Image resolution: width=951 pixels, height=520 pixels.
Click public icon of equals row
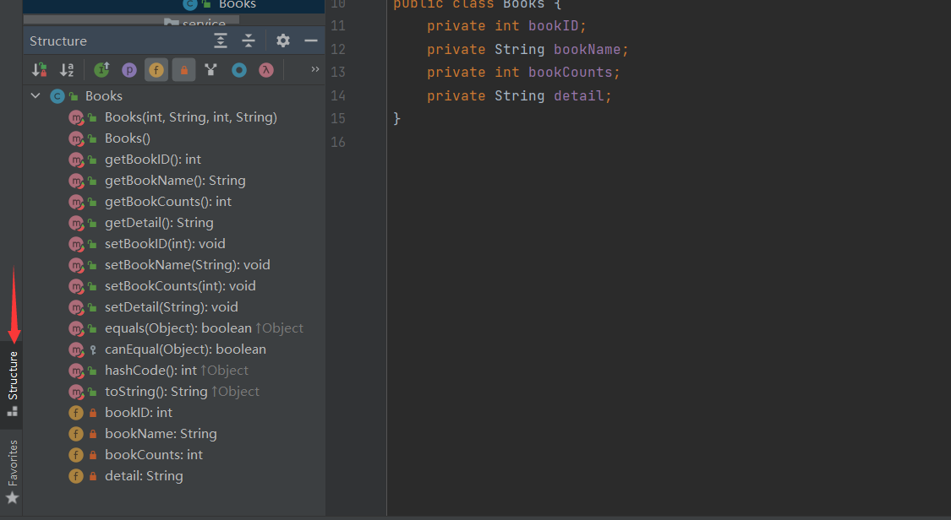pos(92,328)
